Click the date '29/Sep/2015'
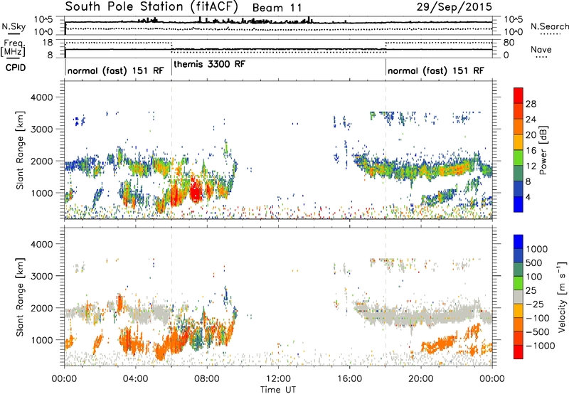 [454, 7]
